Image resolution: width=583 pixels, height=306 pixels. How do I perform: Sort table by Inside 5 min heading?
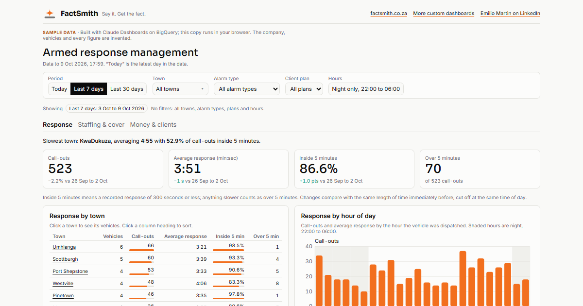click(230, 237)
